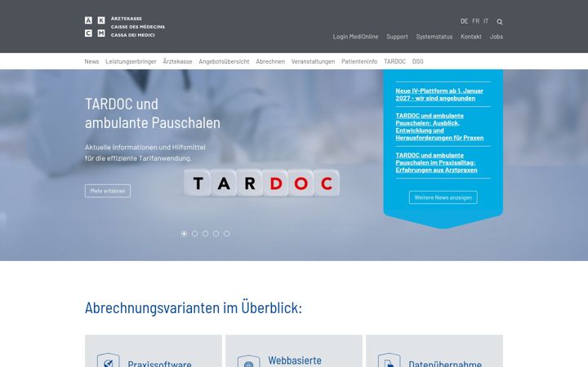Check the Systemstatus page

[434, 37]
